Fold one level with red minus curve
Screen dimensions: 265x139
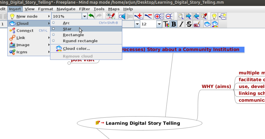click(148, 17)
